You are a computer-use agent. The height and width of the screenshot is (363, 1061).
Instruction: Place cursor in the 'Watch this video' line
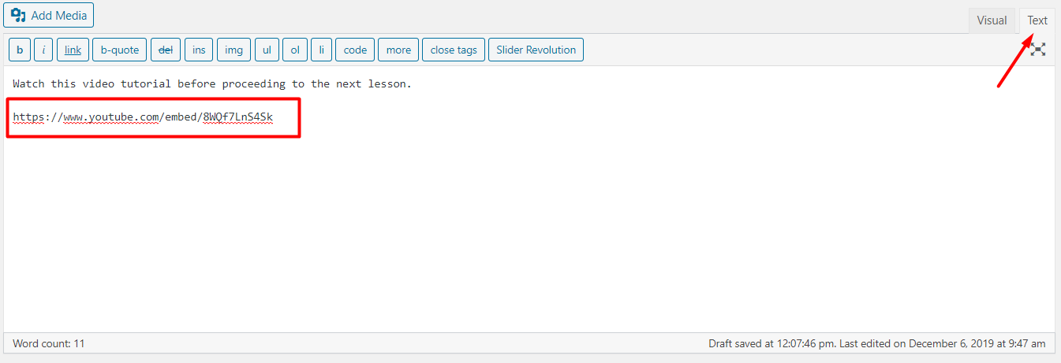211,83
